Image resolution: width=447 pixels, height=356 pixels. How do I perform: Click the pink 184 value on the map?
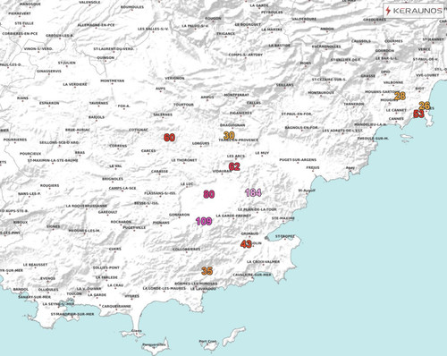point(253,192)
